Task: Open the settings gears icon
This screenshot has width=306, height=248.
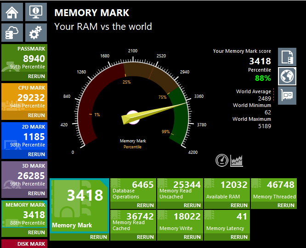Action: coord(36,33)
